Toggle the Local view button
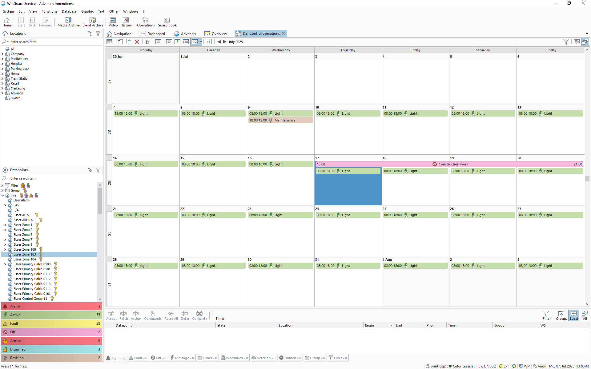The width and height of the screenshot is (591, 369). pyautogui.click(x=573, y=315)
